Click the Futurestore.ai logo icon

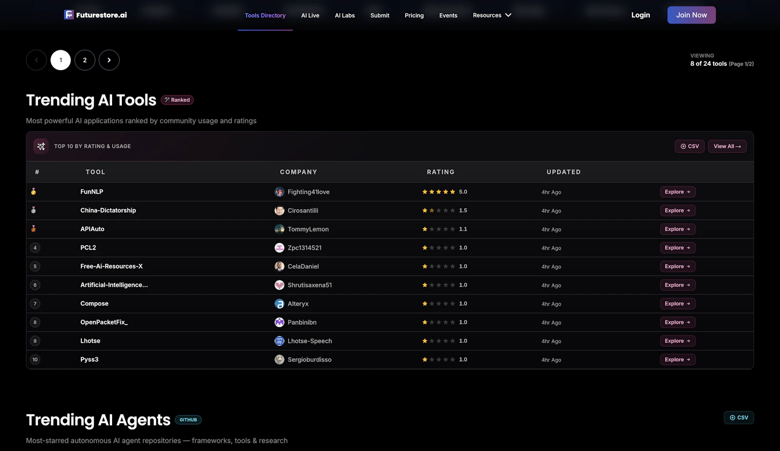(x=69, y=15)
